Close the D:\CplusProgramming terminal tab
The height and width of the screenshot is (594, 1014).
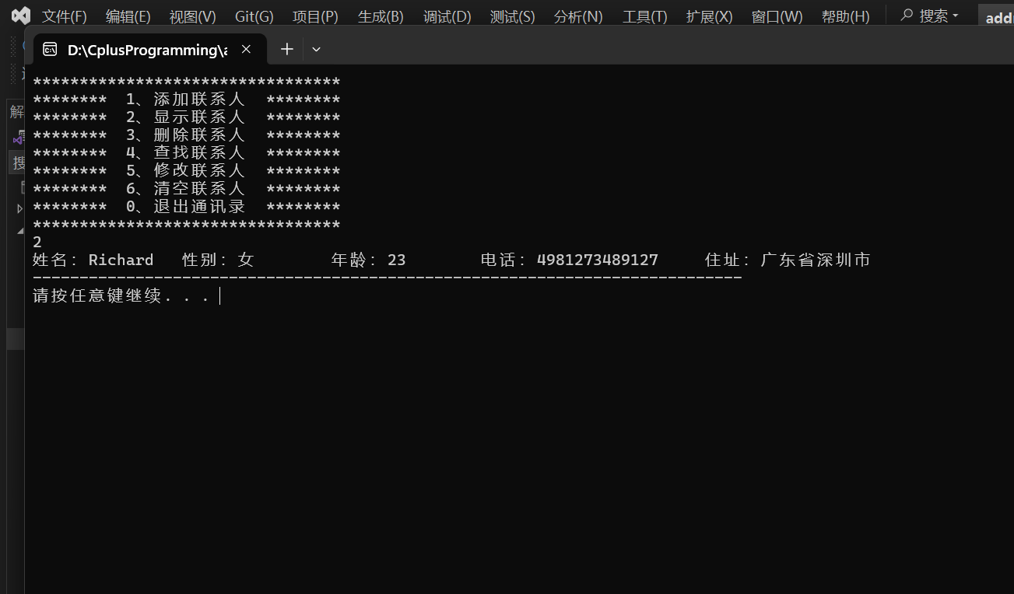(x=246, y=49)
